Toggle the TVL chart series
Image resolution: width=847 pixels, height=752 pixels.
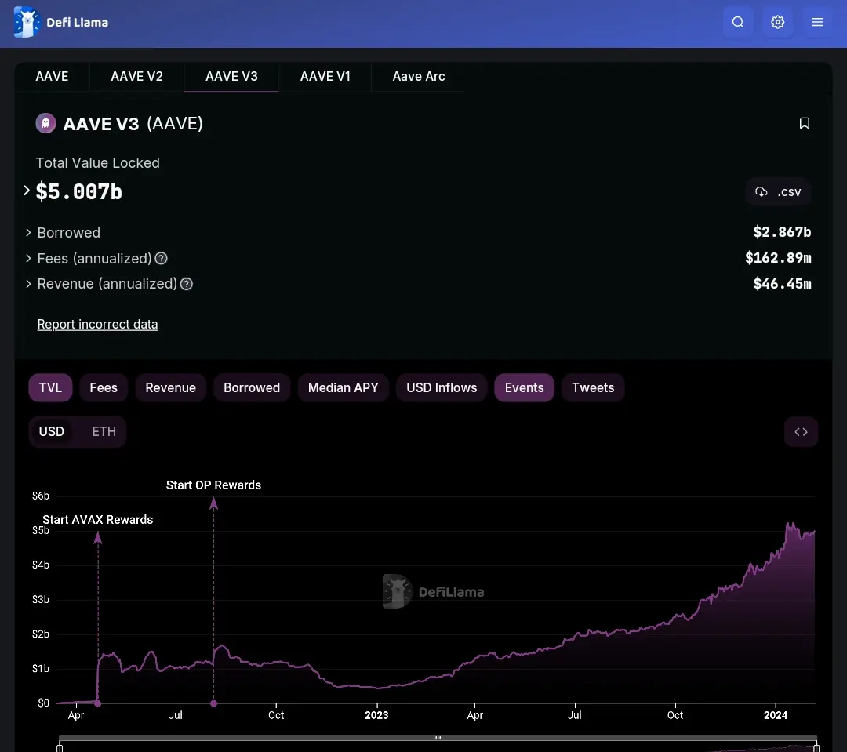coord(50,388)
